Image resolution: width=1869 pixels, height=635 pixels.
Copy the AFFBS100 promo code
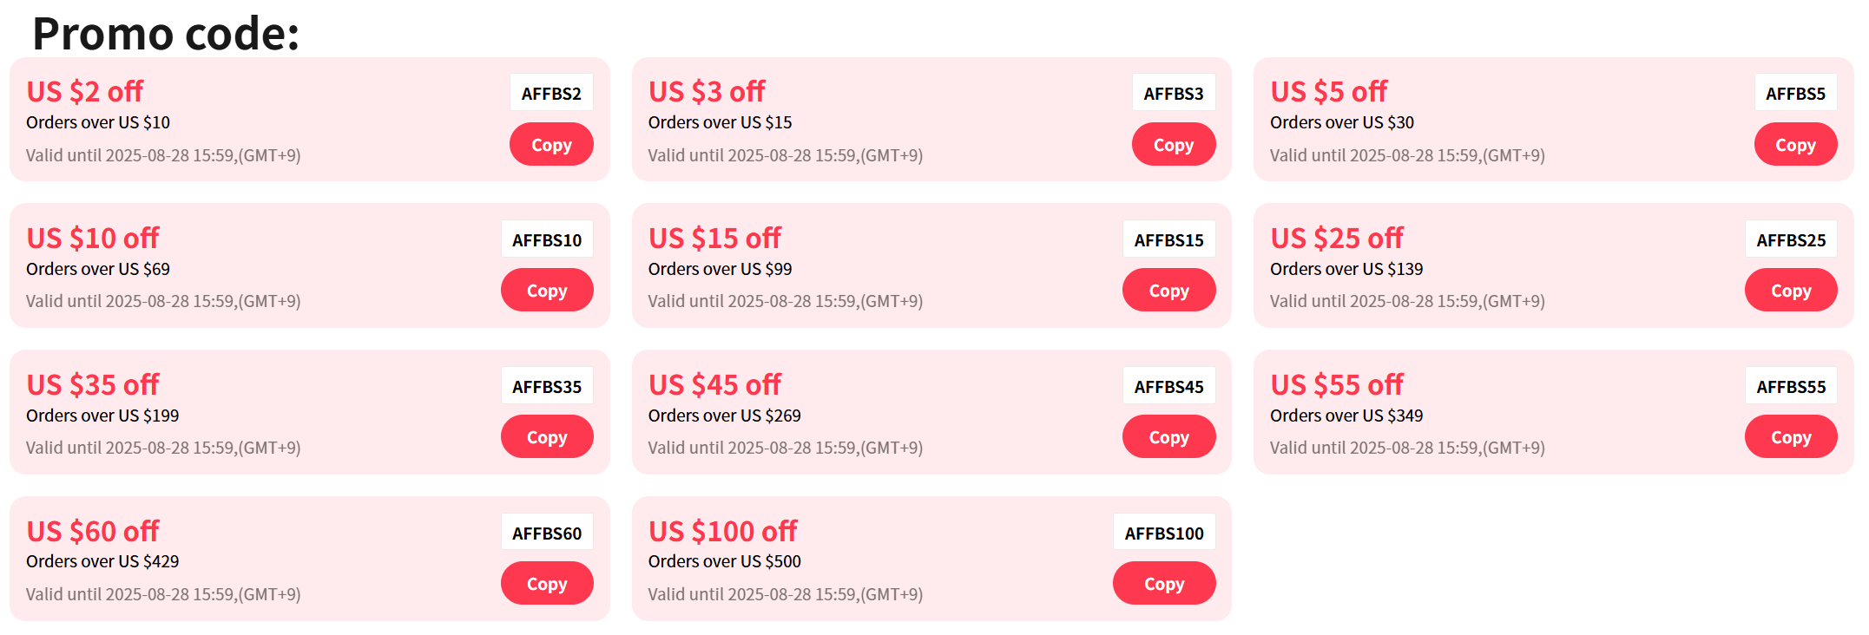click(x=1163, y=584)
